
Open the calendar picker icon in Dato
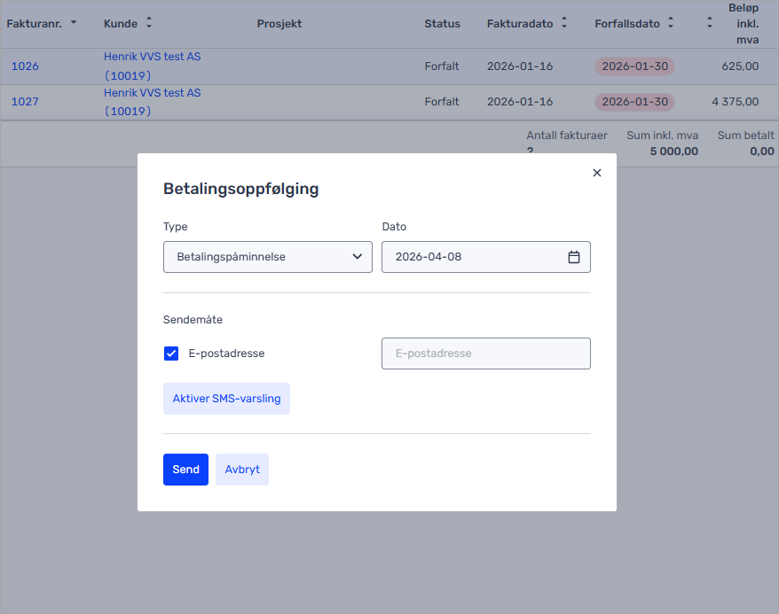click(x=573, y=257)
